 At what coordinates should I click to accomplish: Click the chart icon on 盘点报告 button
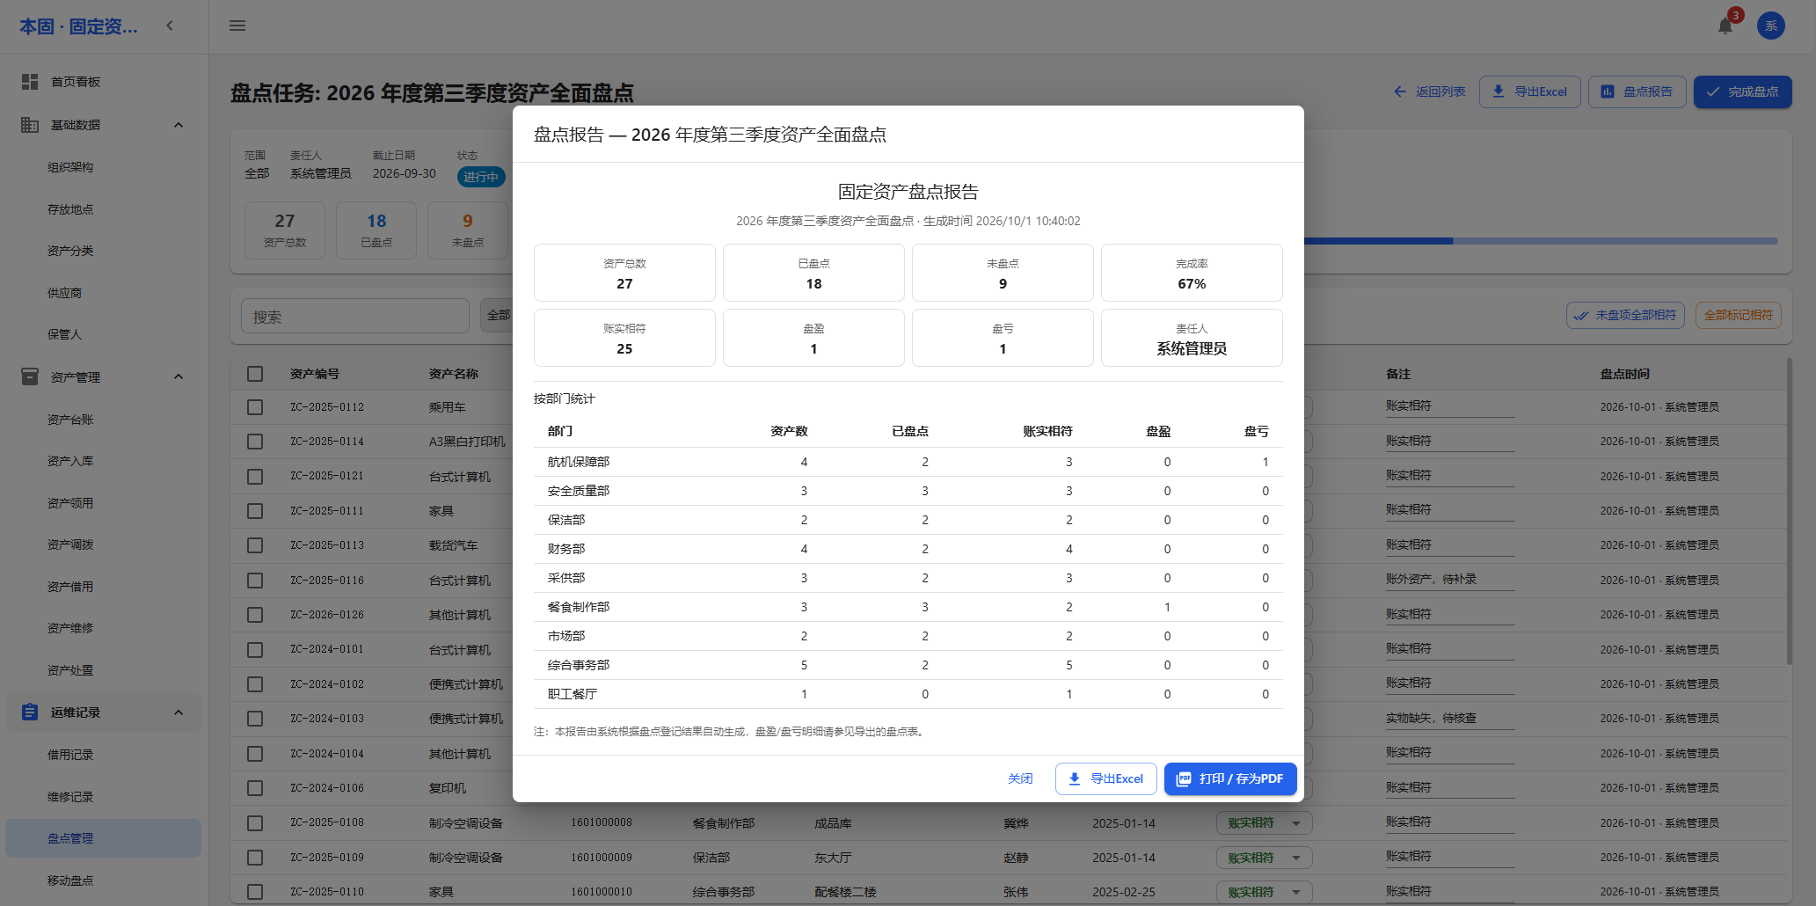1608,91
